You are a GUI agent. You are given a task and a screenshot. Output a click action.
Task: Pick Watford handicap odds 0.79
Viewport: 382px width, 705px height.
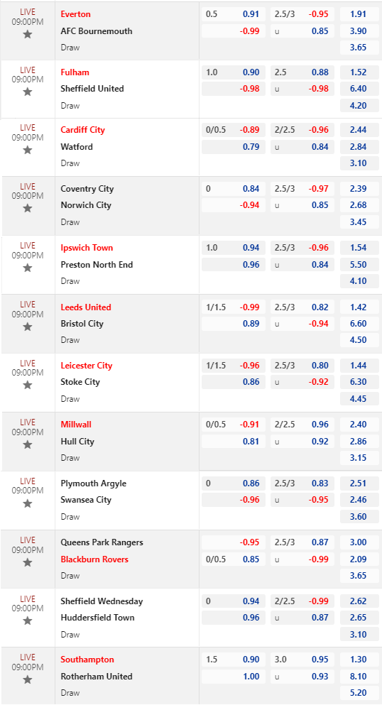(x=251, y=146)
